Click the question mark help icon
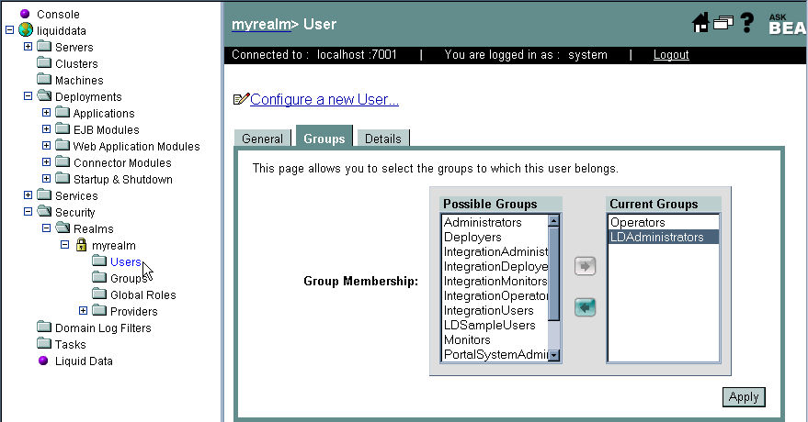This screenshot has width=808, height=422. [746, 23]
